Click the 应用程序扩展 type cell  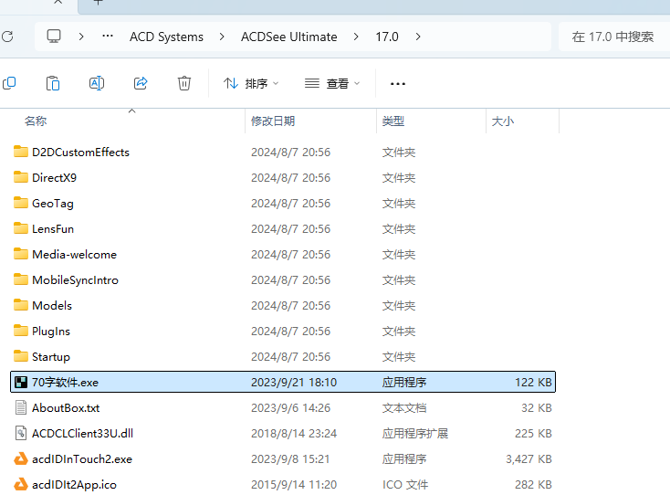pos(415,434)
